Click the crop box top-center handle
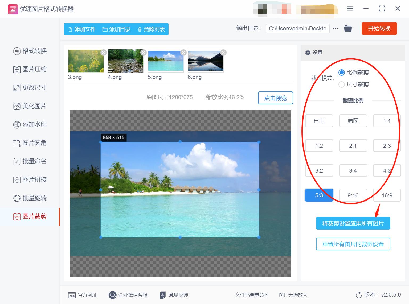The width and height of the screenshot is (409, 304). (x=180, y=142)
